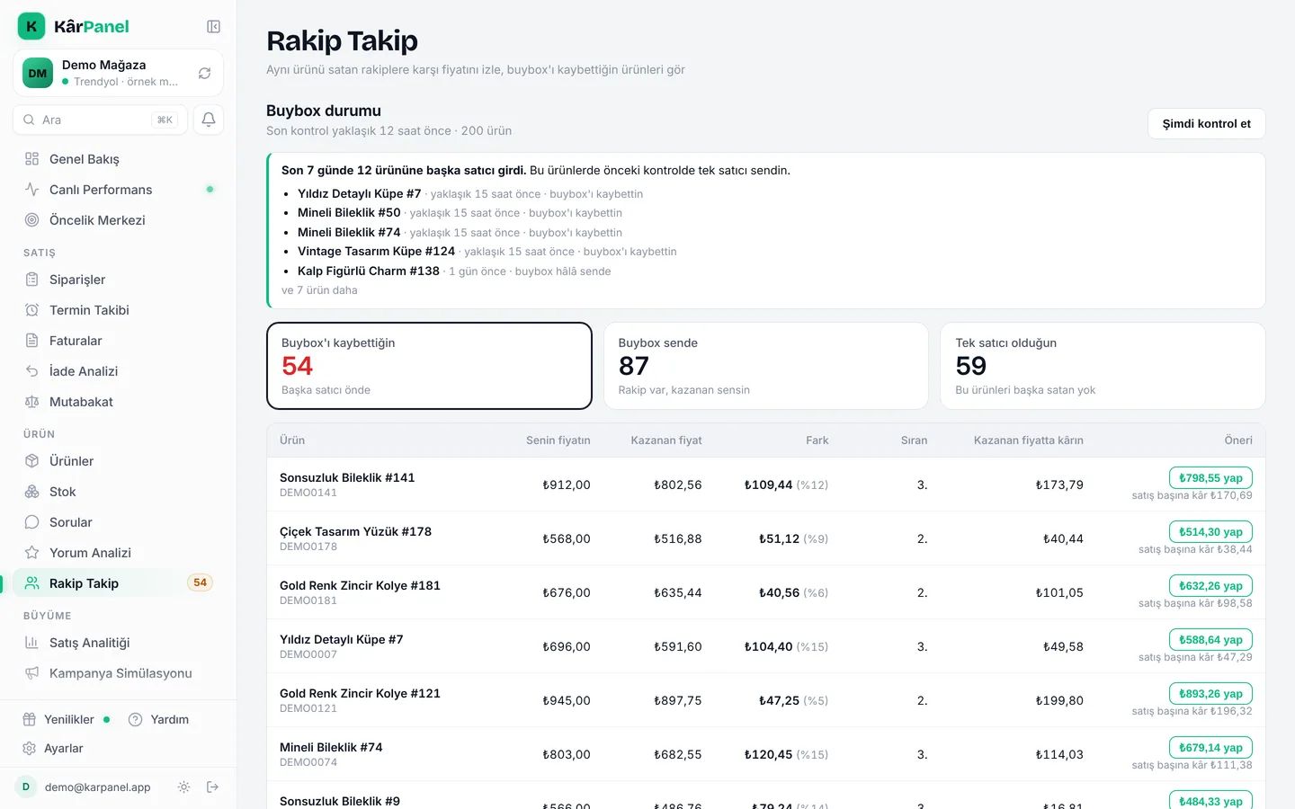Click the Ürünler box icon
This screenshot has width=1295, height=809.
[x=32, y=461]
